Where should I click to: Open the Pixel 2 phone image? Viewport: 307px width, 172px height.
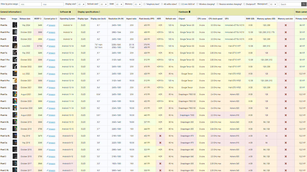click(x=15, y=163)
